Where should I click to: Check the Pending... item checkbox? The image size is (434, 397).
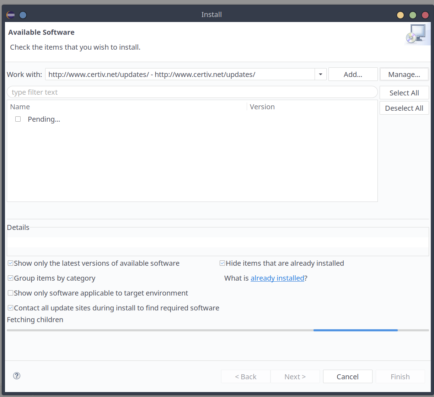click(18, 119)
